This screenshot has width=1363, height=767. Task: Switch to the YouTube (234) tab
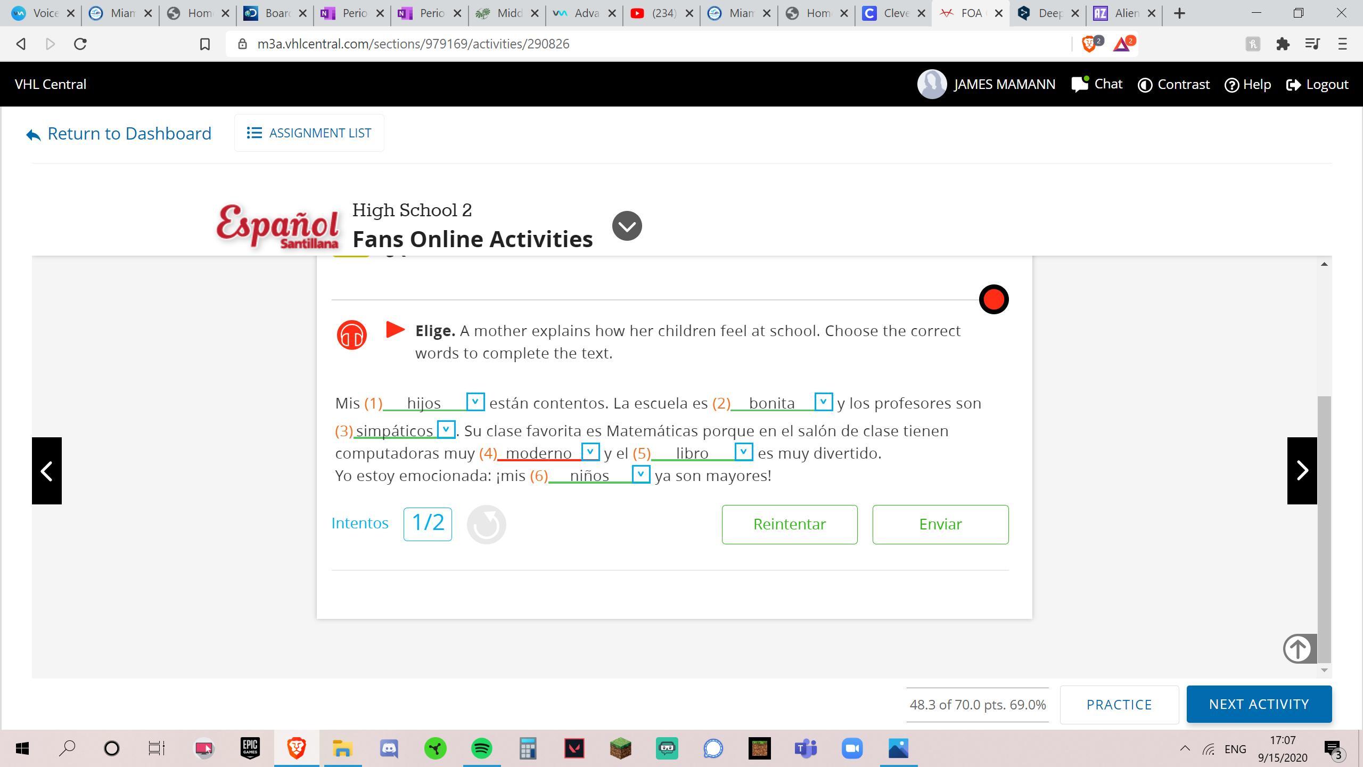click(x=660, y=13)
